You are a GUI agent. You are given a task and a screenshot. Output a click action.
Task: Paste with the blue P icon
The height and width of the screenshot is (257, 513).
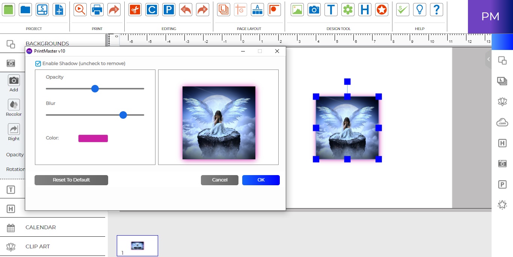point(169,9)
